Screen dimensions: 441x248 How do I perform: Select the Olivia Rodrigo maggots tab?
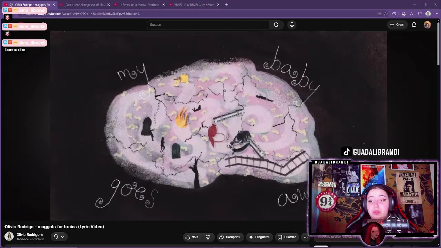click(x=30, y=5)
